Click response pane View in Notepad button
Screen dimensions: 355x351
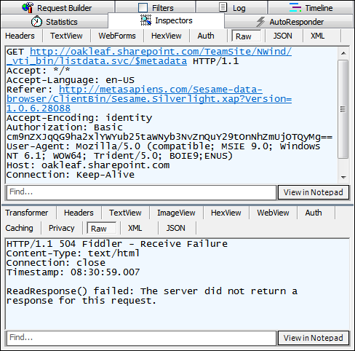[314, 338]
